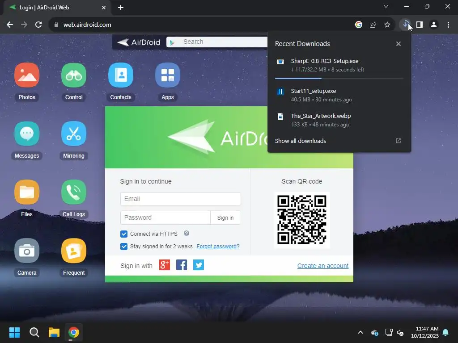Click Show all downloads
The width and height of the screenshot is (458, 343).
(300, 141)
